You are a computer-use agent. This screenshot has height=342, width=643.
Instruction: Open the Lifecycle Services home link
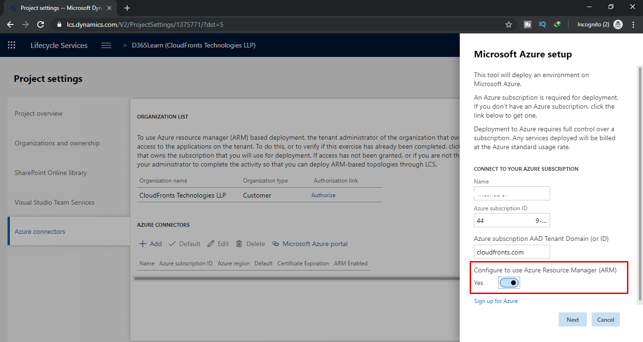pos(59,45)
